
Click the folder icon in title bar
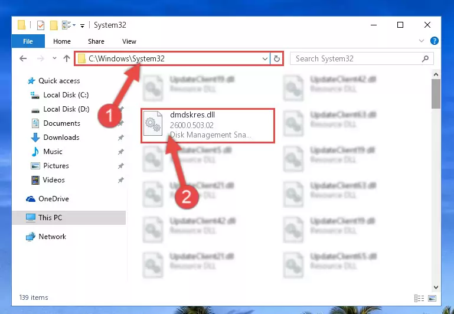tap(21, 25)
